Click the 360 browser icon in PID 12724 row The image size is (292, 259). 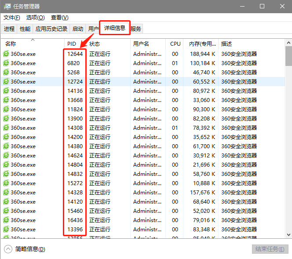(x=6, y=81)
